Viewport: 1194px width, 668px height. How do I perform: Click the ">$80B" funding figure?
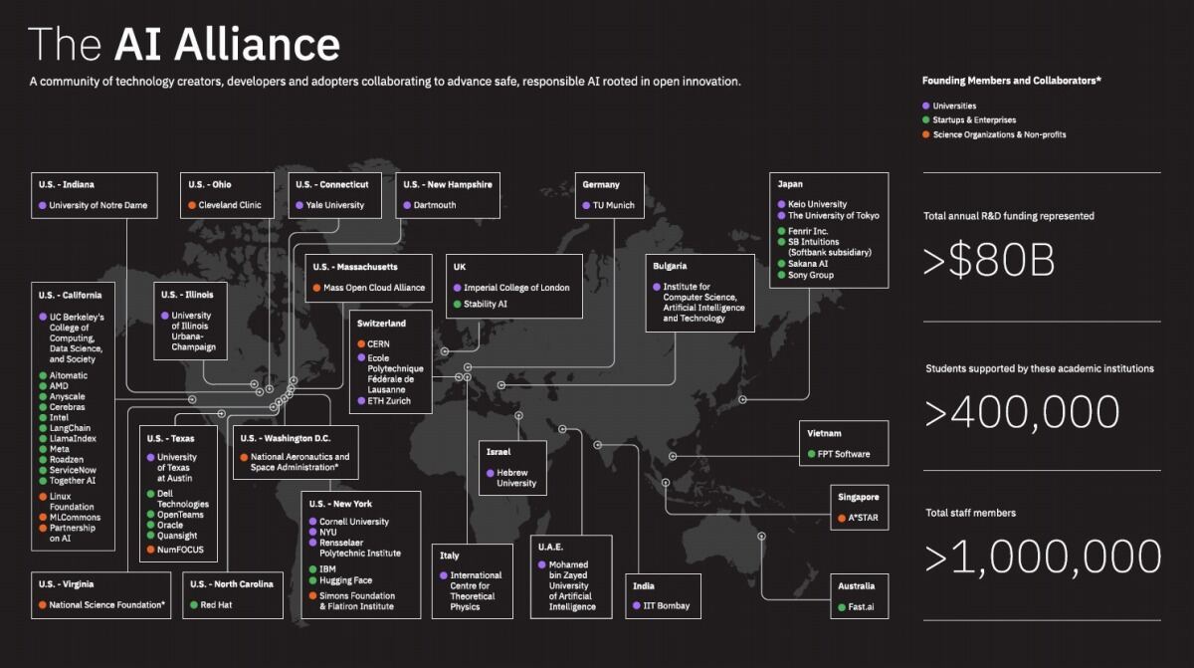pyautogui.click(x=989, y=262)
